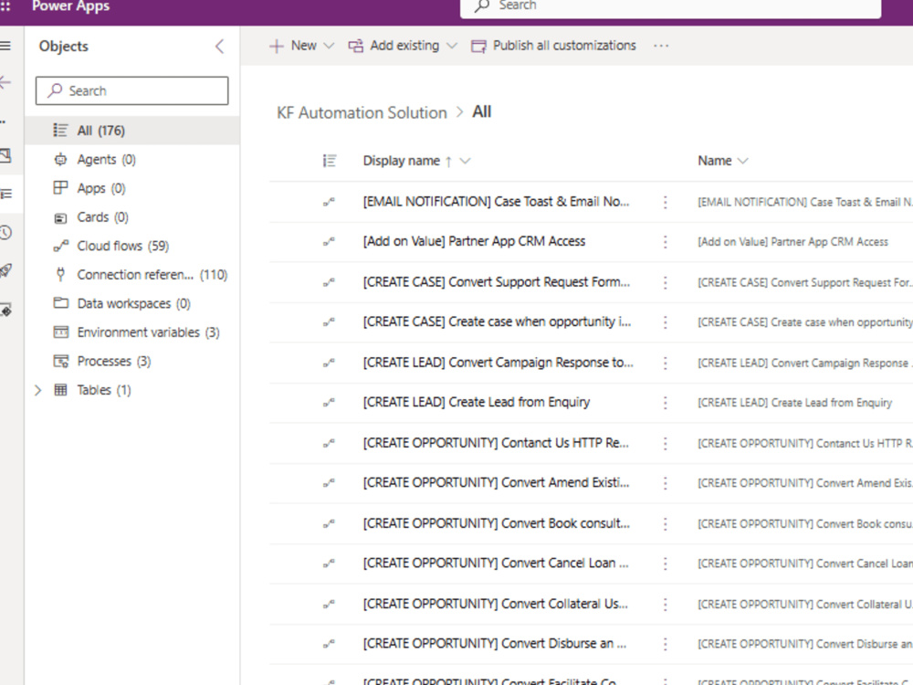
Task: Click Publish all customizations
Action: [554, 46]
